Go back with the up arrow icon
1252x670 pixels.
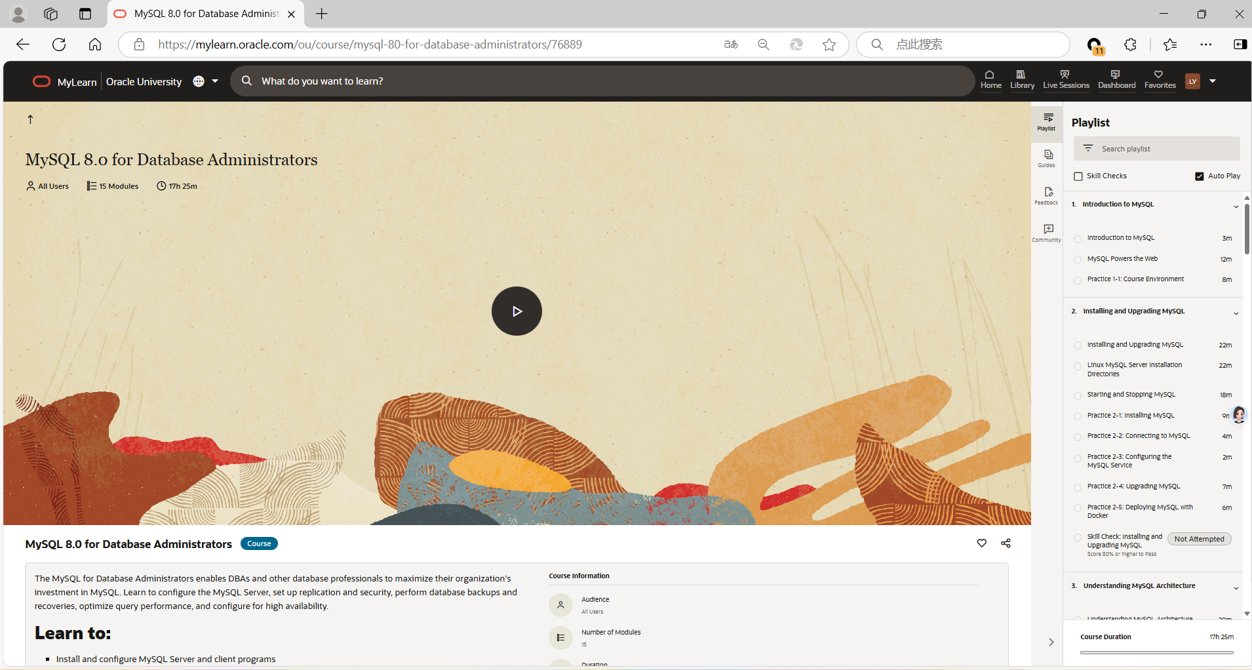[30, 119]
